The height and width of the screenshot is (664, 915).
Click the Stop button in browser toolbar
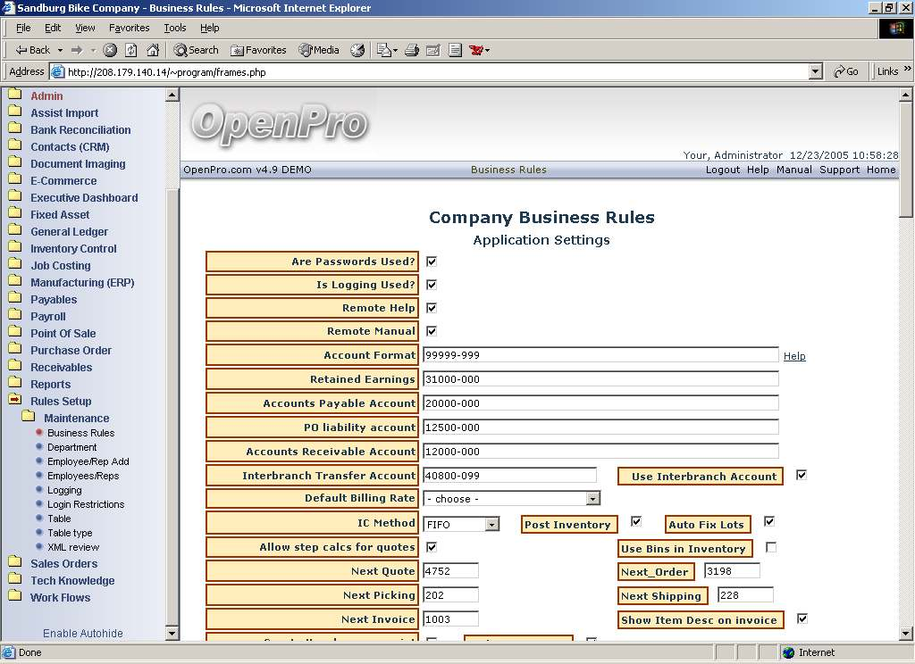[x=110, y=50]
